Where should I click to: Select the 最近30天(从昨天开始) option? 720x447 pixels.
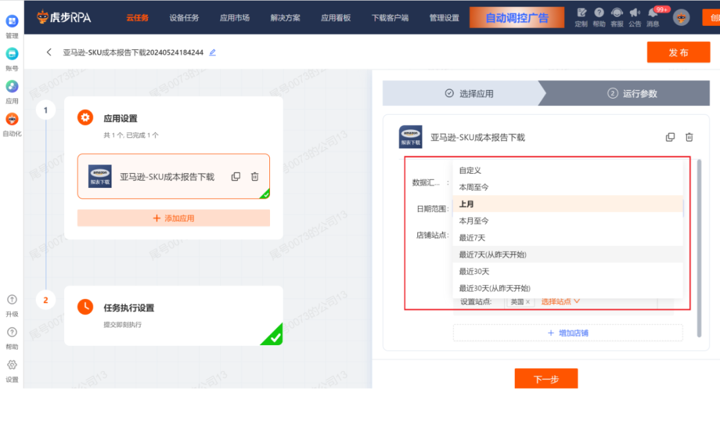pyautogui.click(x=567, y=288)
